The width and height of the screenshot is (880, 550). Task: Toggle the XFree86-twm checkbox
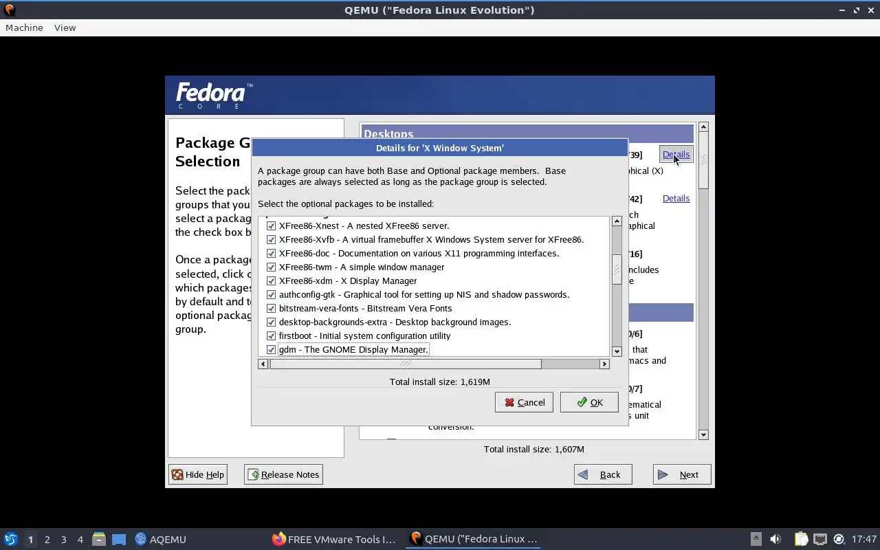(x=271, y=267)
